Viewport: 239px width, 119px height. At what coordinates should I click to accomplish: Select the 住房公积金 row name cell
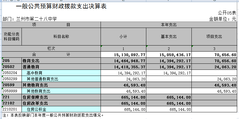(61, 109)
